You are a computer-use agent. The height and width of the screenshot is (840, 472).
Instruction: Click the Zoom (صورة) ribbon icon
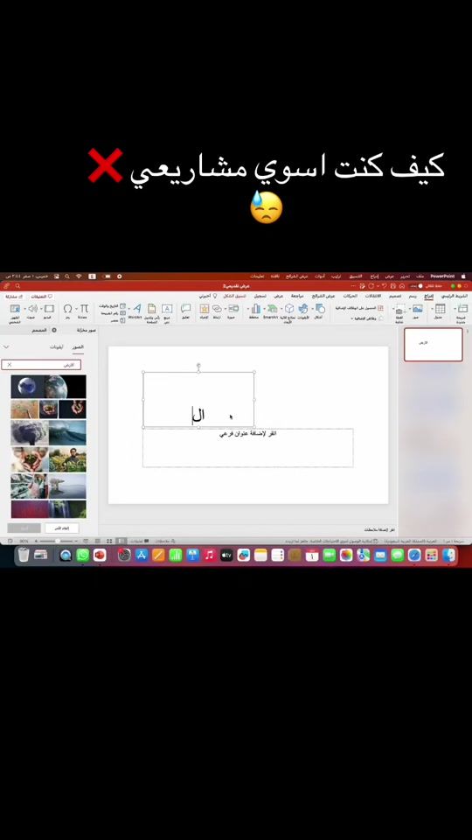click(x=233, y=309)
